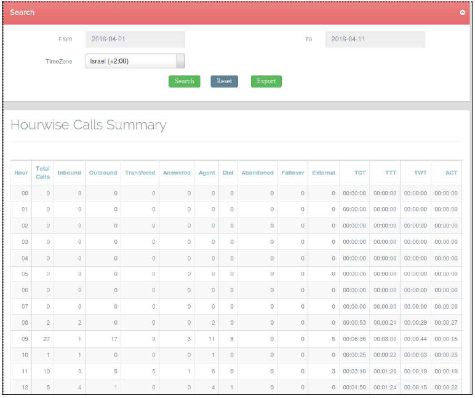The width and height of the screenshot is (475, 398).
Task: Open the TimeZone dropdown
Action: coord(135,62)
